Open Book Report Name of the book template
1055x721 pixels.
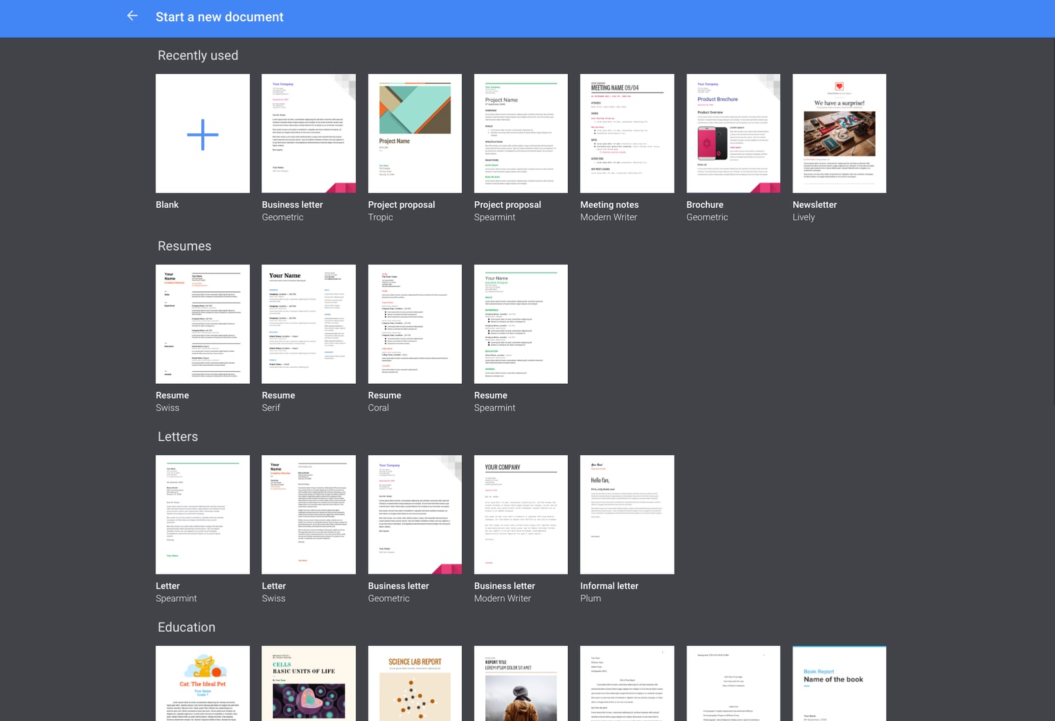[x=839, y=683]
